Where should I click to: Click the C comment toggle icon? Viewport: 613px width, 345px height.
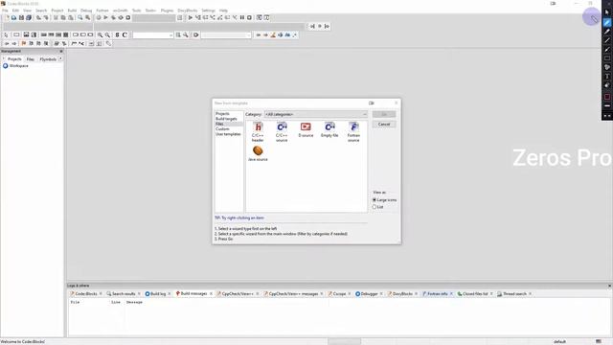click(x=125, y=34)
